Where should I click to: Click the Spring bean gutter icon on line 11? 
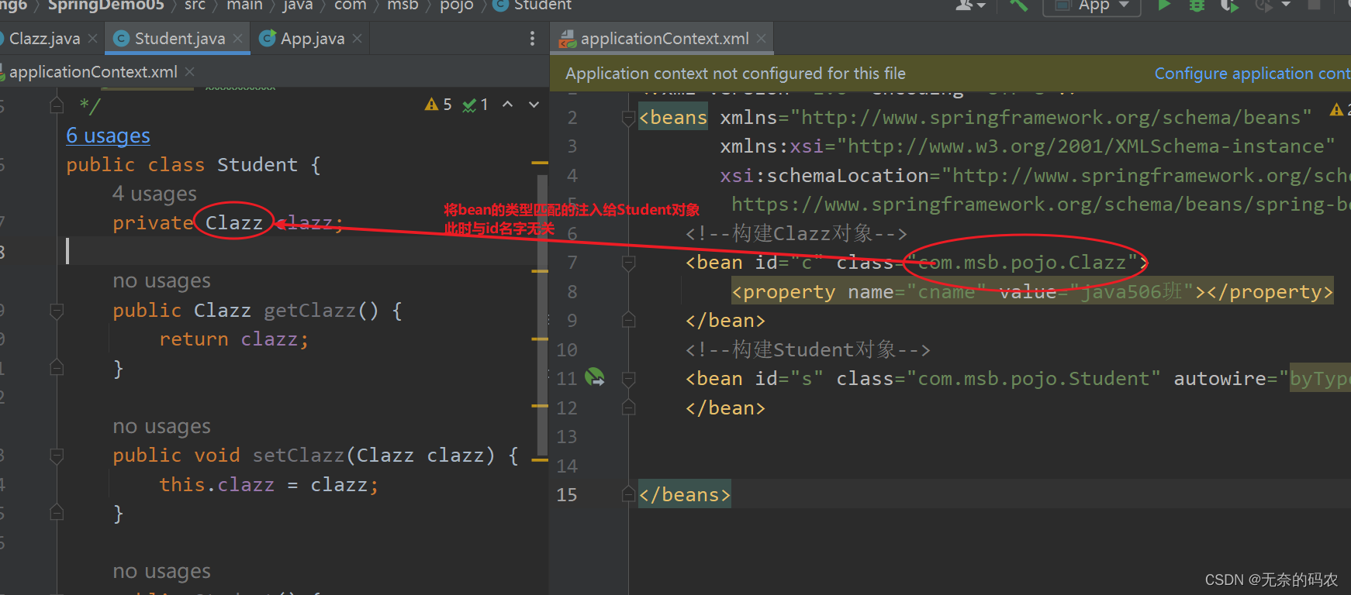click(595, 377)
